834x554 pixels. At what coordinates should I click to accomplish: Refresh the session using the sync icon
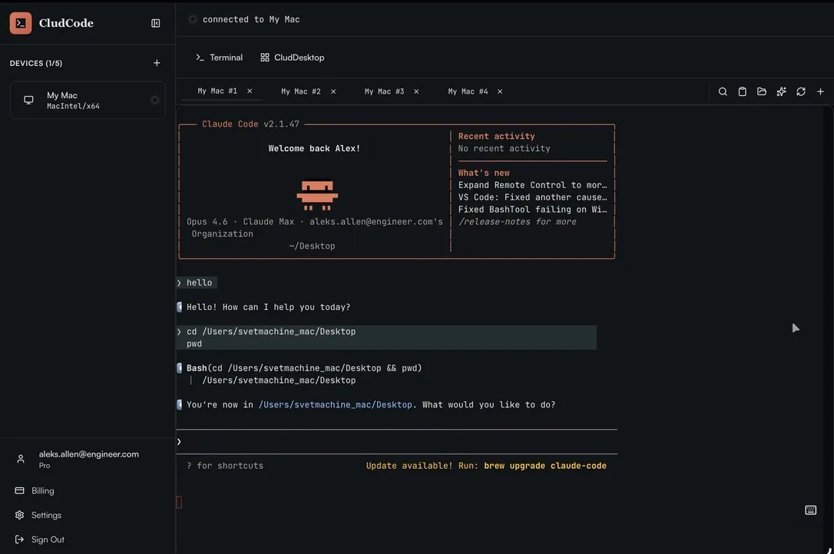(x=800, y=90)
